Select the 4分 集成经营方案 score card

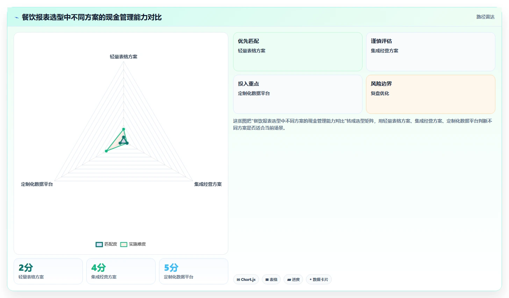click(121, 271)
